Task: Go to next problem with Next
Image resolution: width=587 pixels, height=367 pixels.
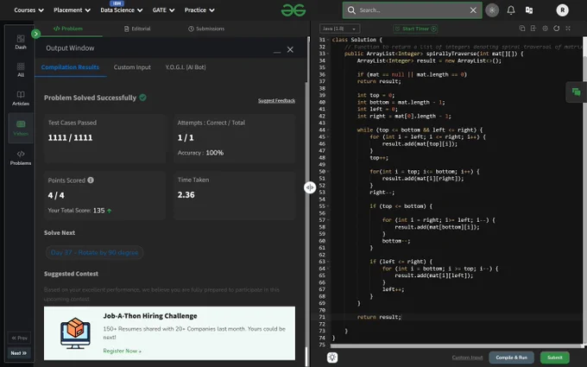Action: click(19, 353)
